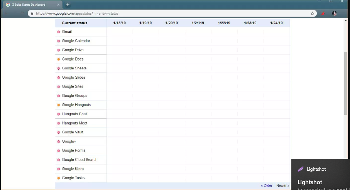Click the Google Calendar status dot
This screenshot has height=190, width=350.
click(59, 41)
